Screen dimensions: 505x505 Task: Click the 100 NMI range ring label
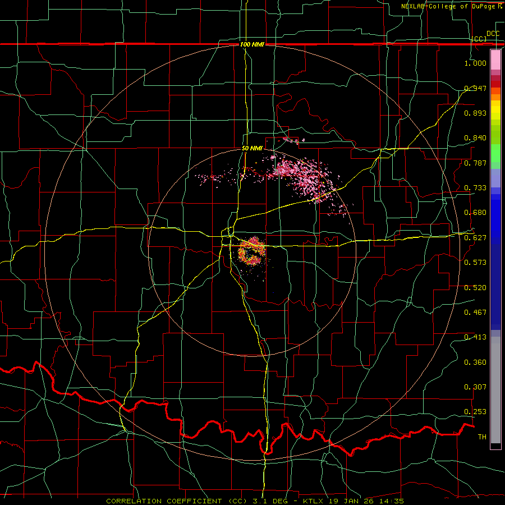[252, 44]
